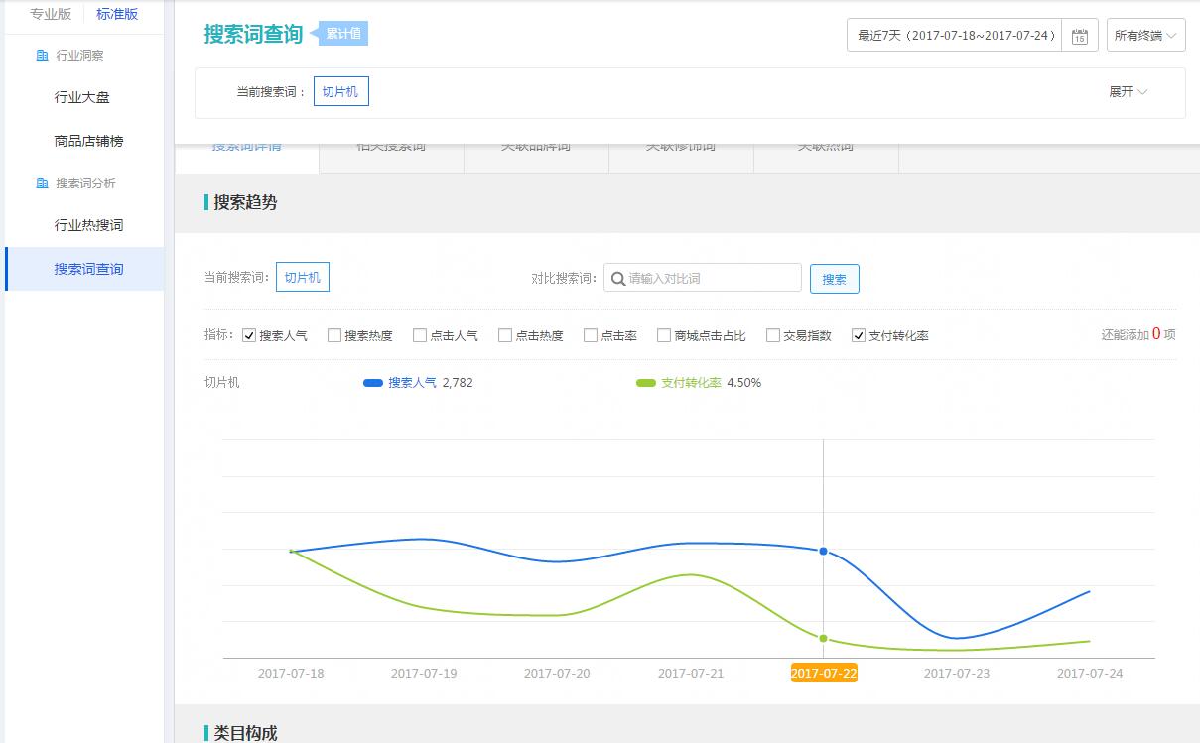Click the blue 搜索人气 legend marker
Viewport: 1200px width, 743px height.
[373, 383]
